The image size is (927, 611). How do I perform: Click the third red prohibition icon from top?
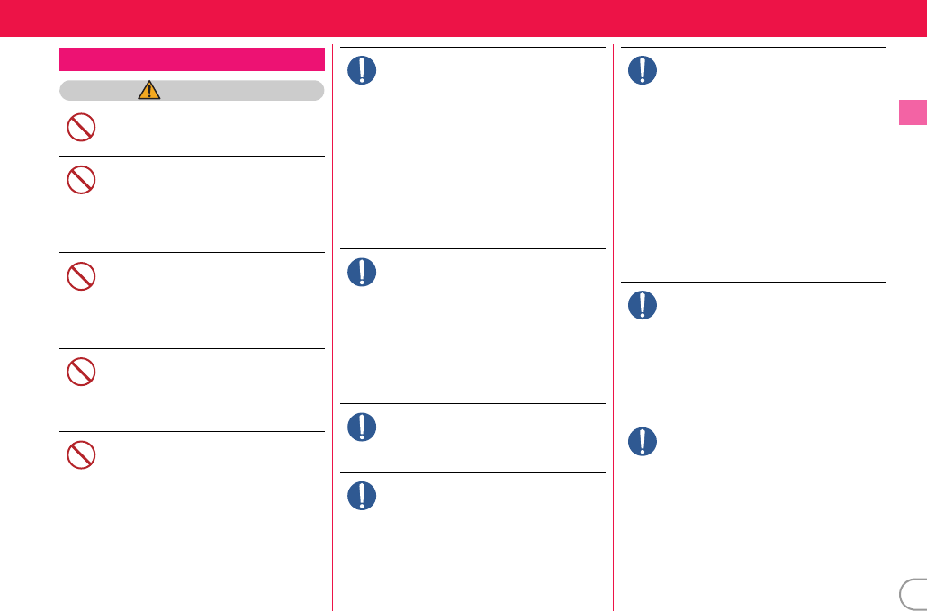(81, 276)
